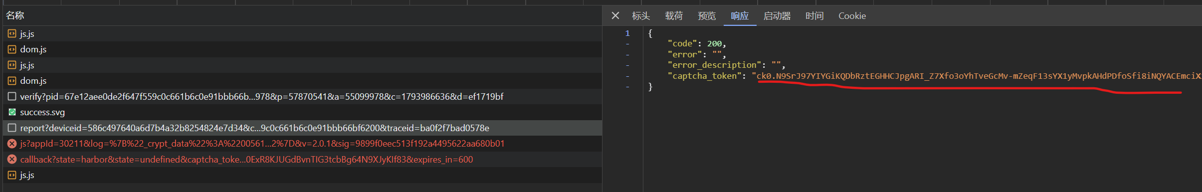Viewport: 1202px width, 192px height.
Task: Select the callback?state=harbor request row
Action: 302,159
